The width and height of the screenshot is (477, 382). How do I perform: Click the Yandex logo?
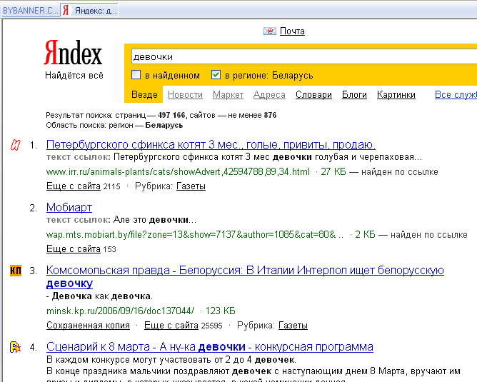73,52
